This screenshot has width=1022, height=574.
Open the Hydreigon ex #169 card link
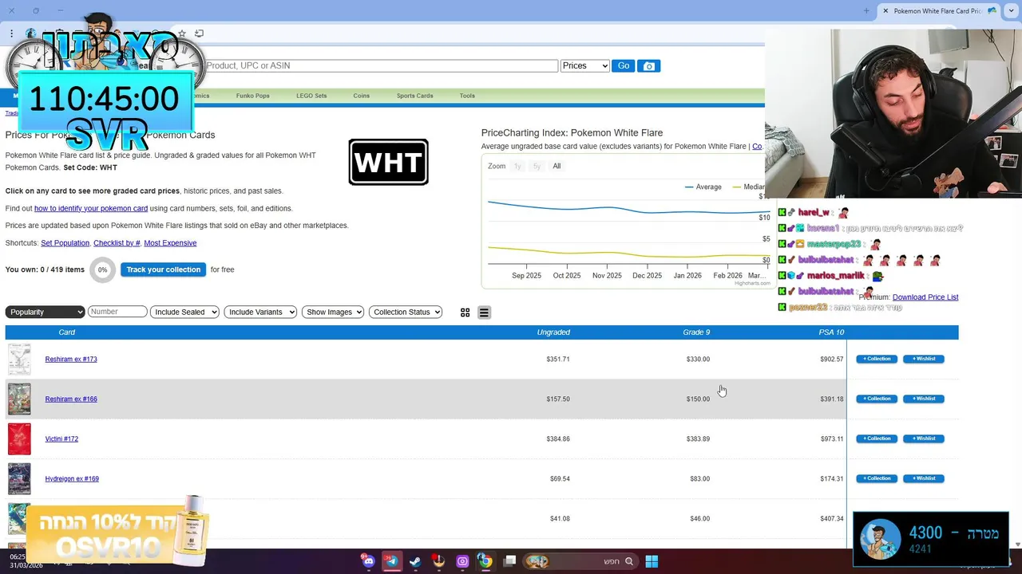pos(72,478)
